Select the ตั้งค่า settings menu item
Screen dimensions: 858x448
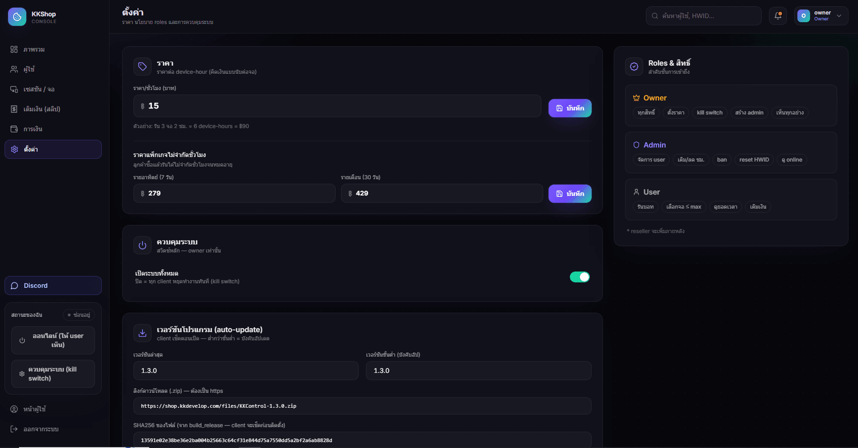click(x=53, y=149)
